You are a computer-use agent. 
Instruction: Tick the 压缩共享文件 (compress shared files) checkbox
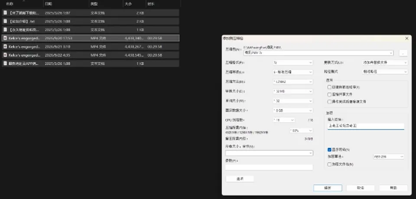(329, 95)
